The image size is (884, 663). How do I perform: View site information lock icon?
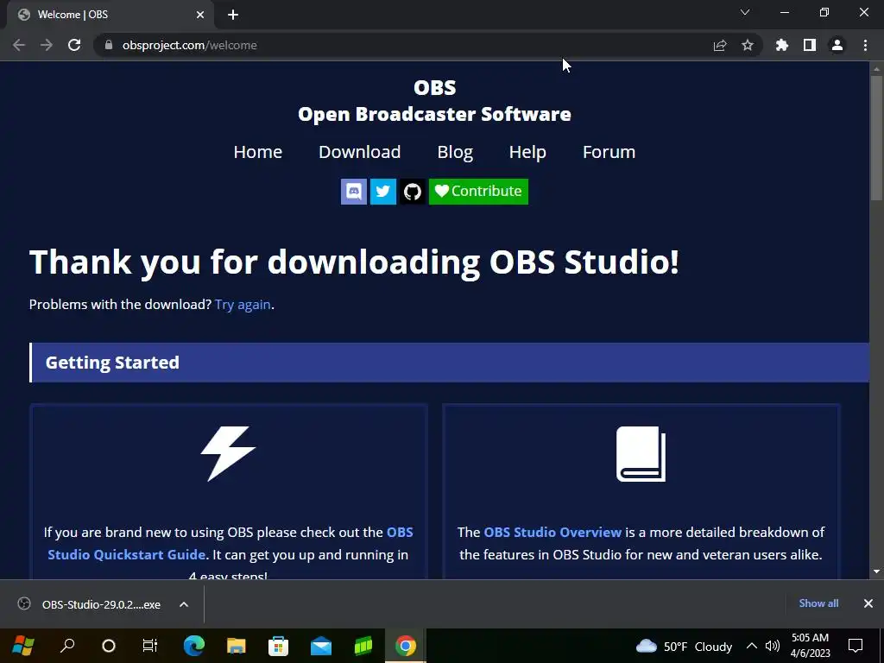coord(109,45)
